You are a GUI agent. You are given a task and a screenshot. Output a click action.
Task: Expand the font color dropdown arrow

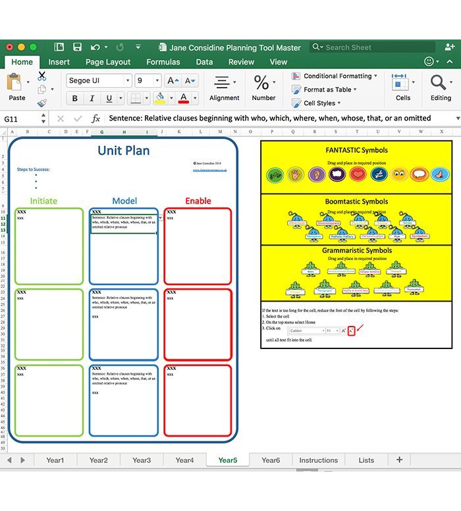click(x=195, y=98)
